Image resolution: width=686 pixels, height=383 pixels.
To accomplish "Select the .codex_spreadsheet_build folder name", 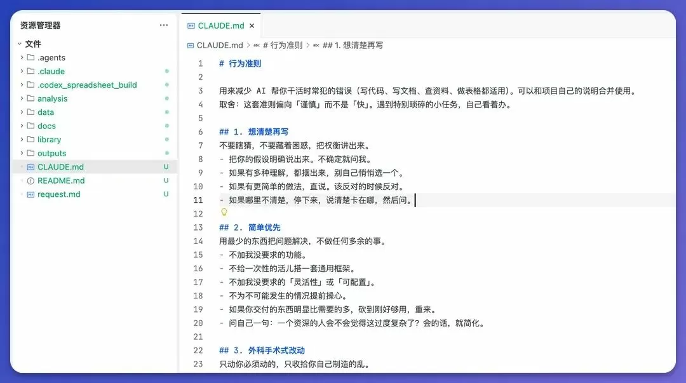I will (x=87, y=84).
